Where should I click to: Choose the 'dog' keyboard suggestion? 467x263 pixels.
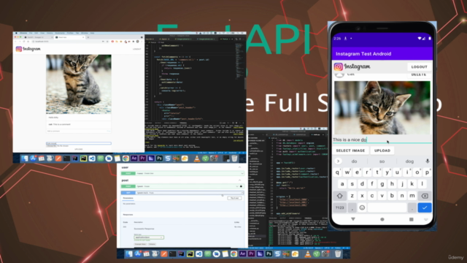(x=409, y=161)
